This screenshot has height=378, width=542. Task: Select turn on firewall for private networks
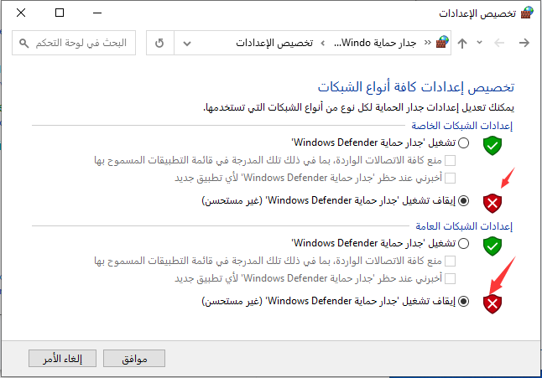(x=463, y=143)
